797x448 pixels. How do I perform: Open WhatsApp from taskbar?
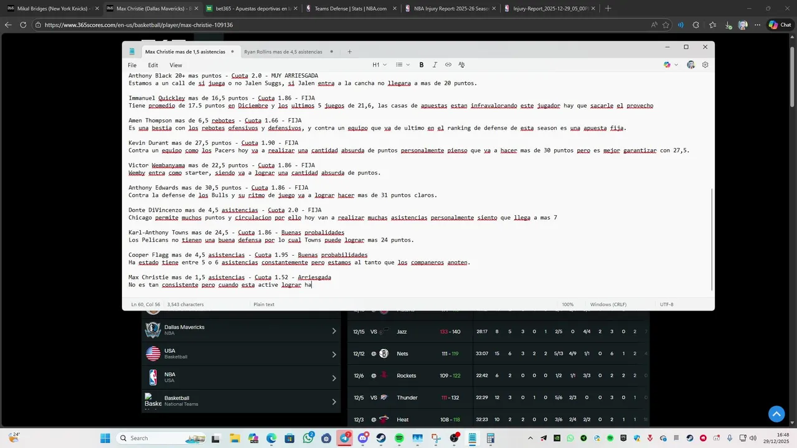(308, 438)
